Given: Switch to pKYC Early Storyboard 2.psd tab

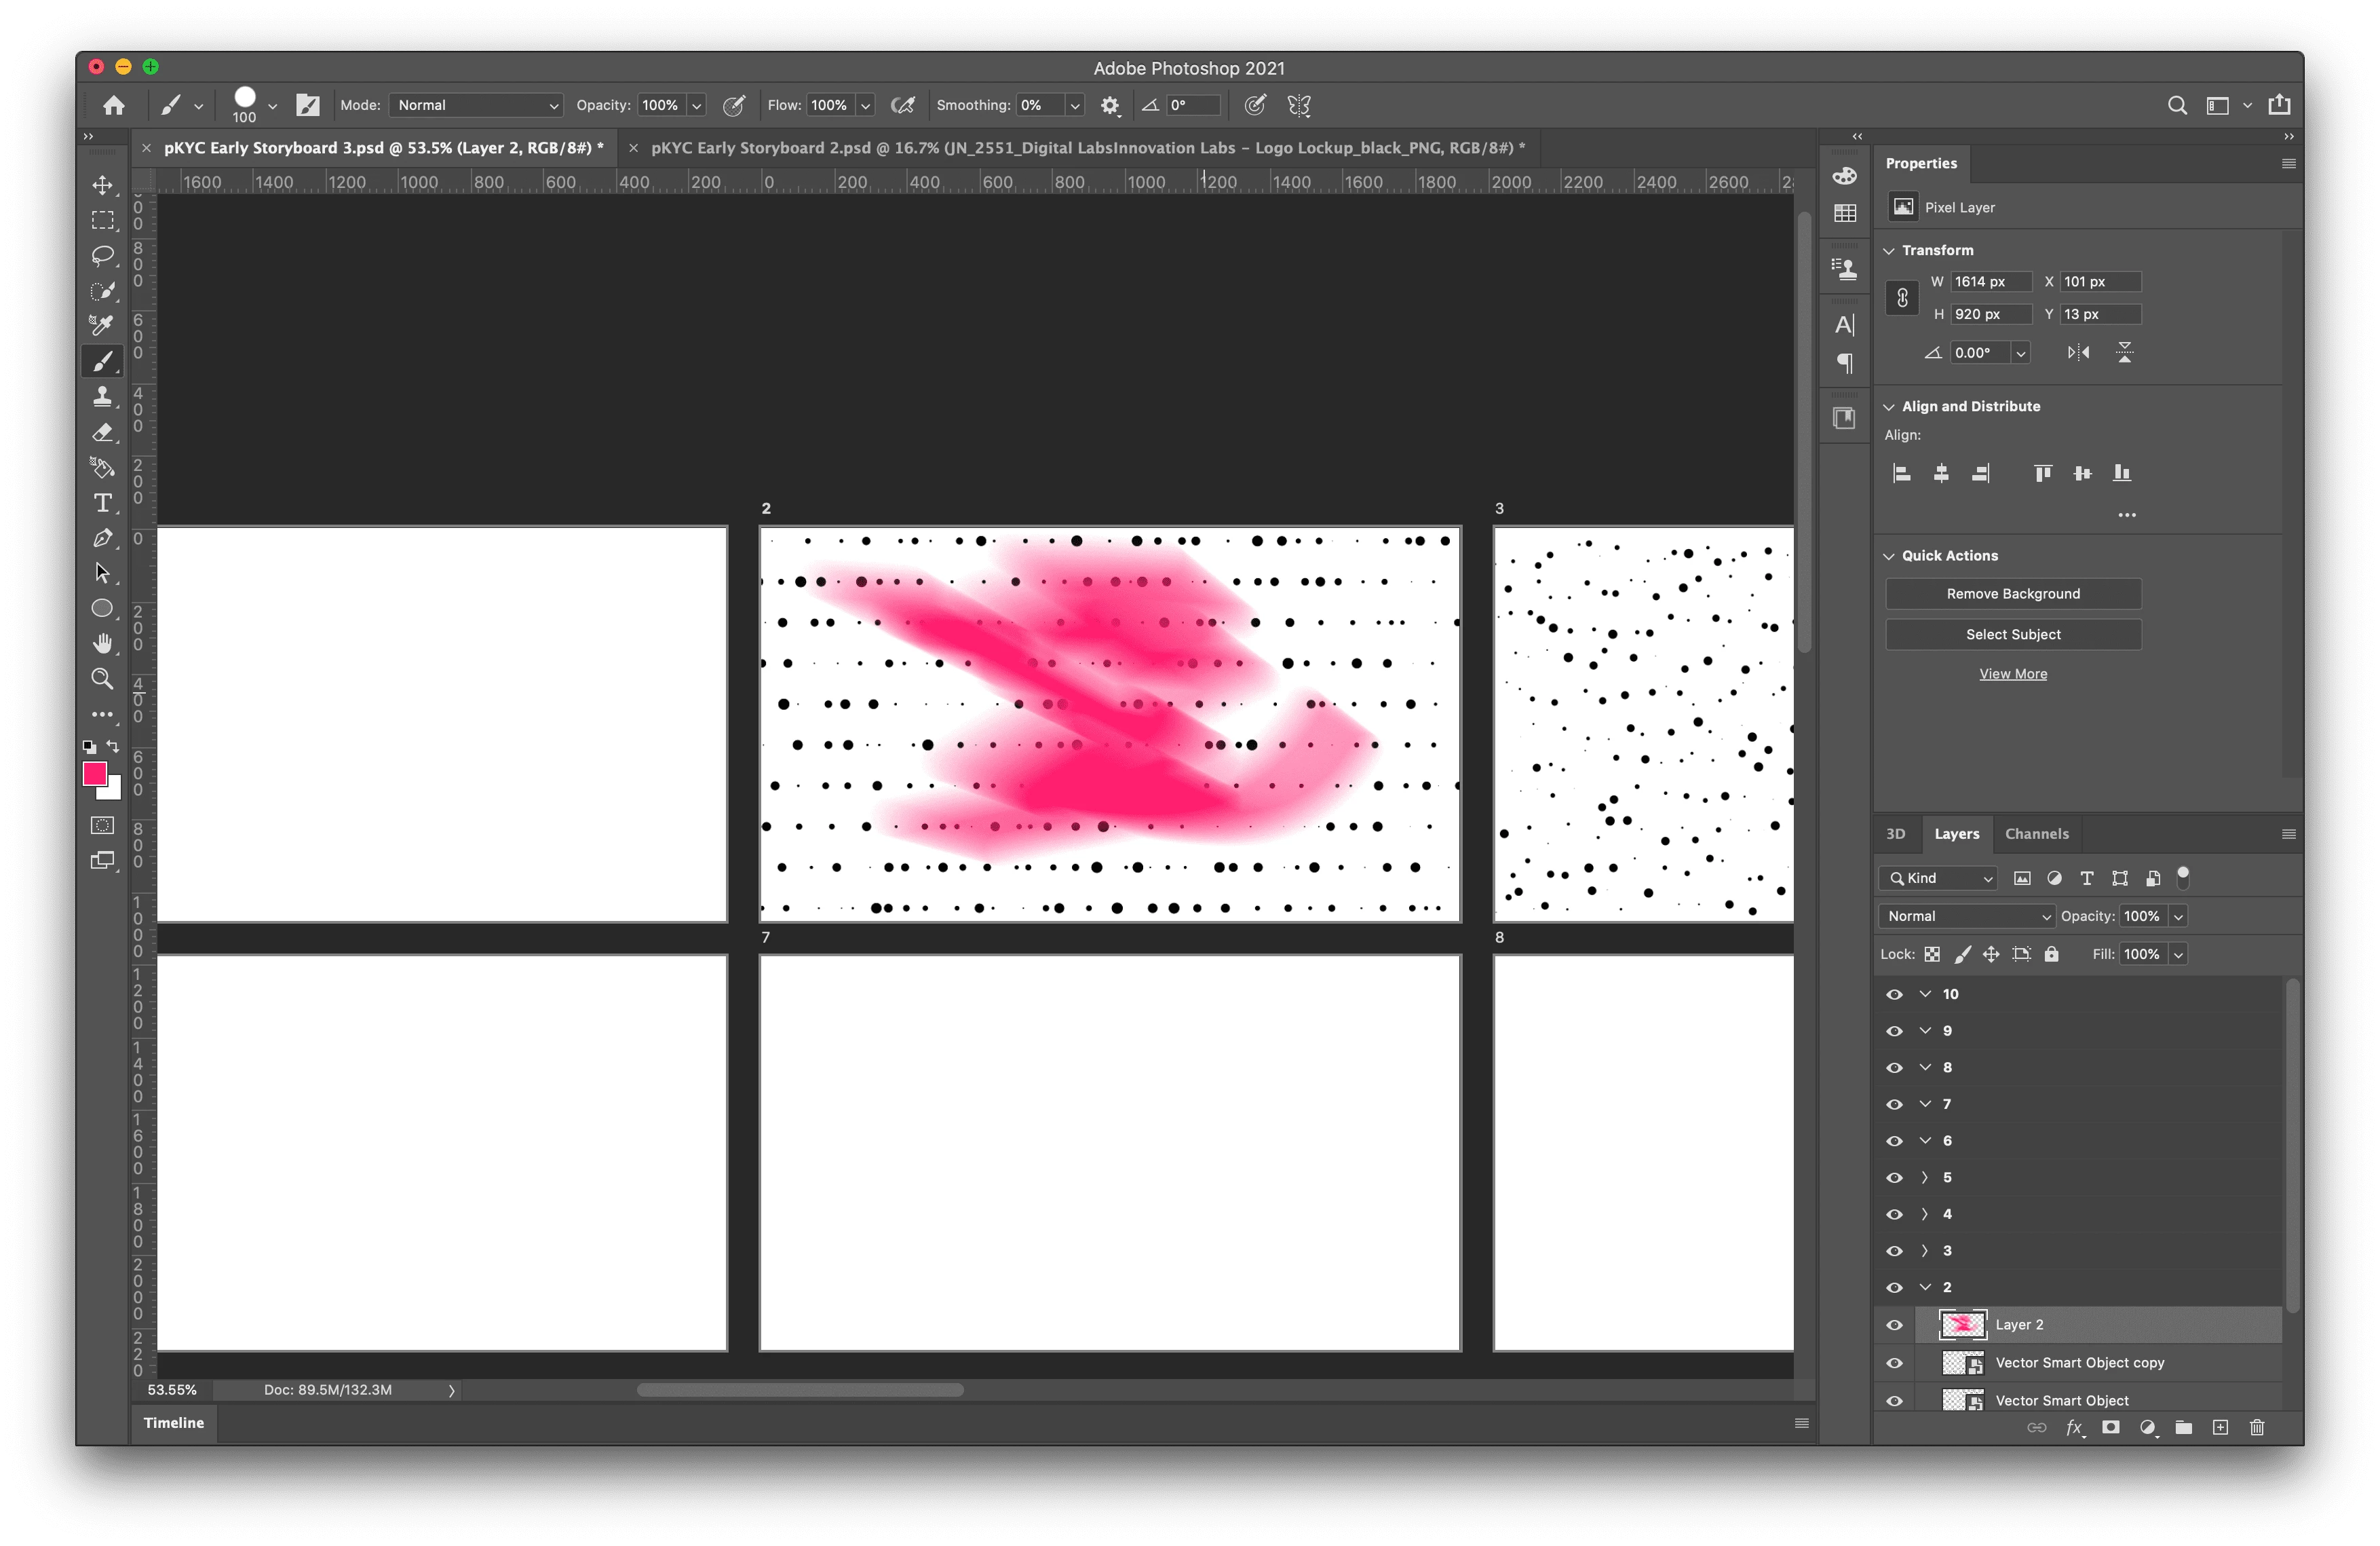Looking at the screenshot, I should point(1087,148).
